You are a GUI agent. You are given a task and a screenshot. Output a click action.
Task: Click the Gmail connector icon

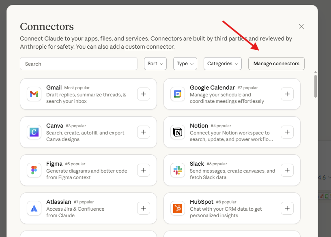tap(34, 94)
